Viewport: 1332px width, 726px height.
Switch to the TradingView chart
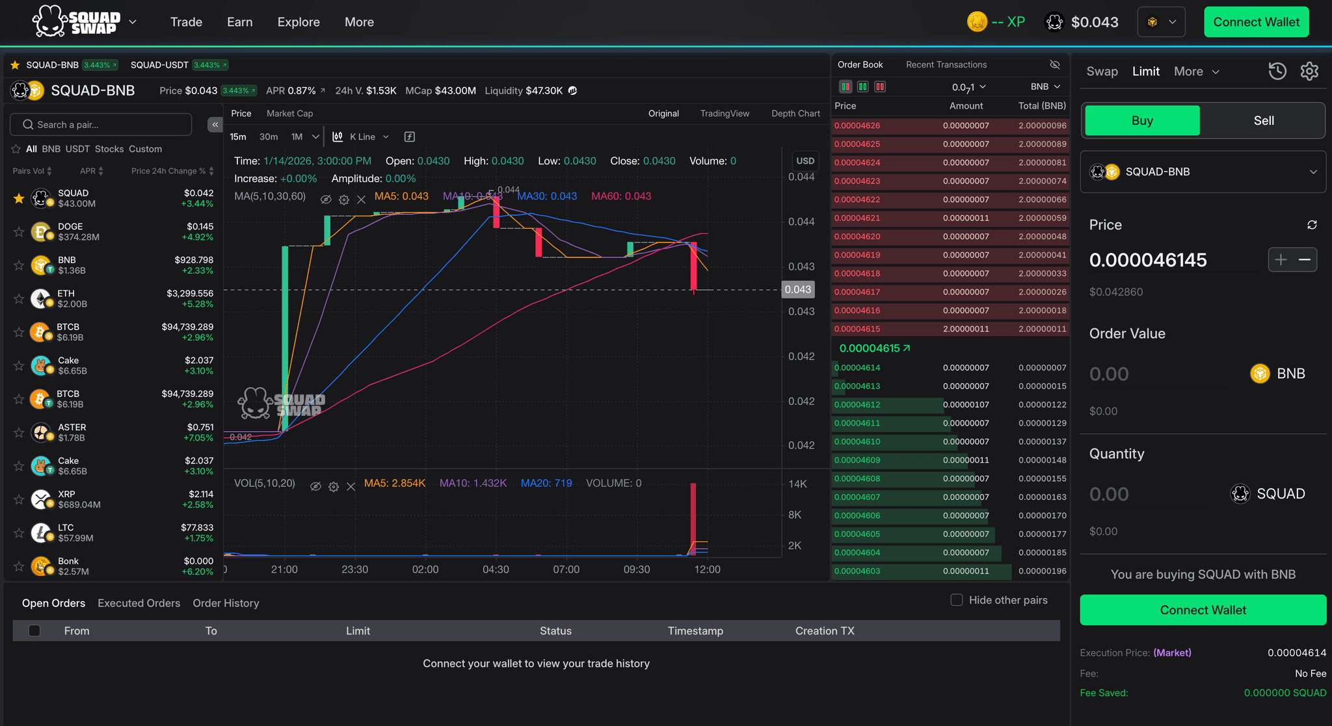725,113
